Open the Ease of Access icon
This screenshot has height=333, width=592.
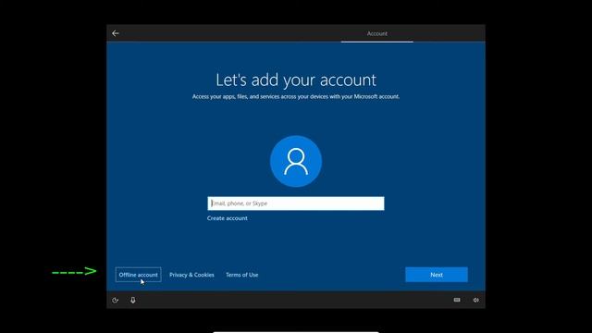pyautogui.click(x=116, y=300)
